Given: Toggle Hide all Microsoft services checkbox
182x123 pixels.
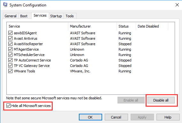Looking at the screenshot, I should (8, 106).
